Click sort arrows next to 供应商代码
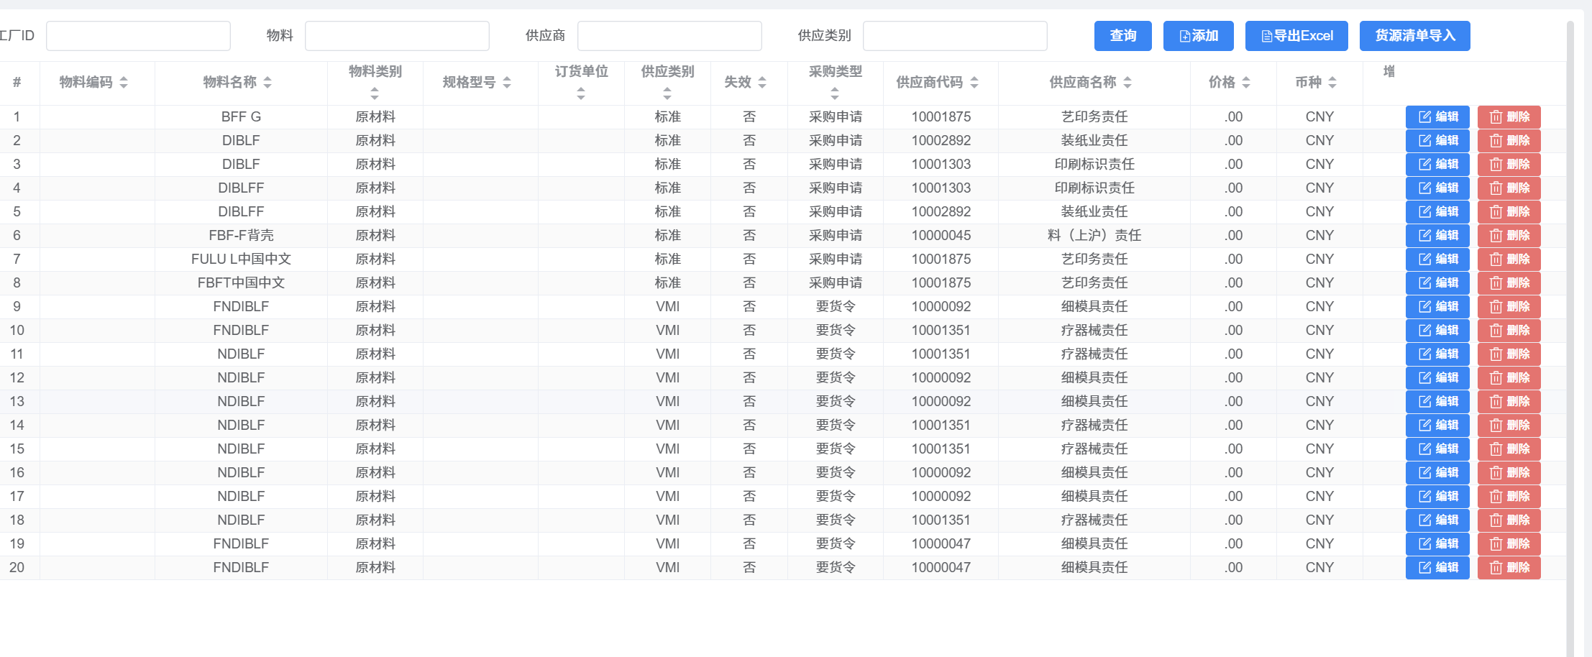Viewport: 1592px width, 657px height. 974,83
